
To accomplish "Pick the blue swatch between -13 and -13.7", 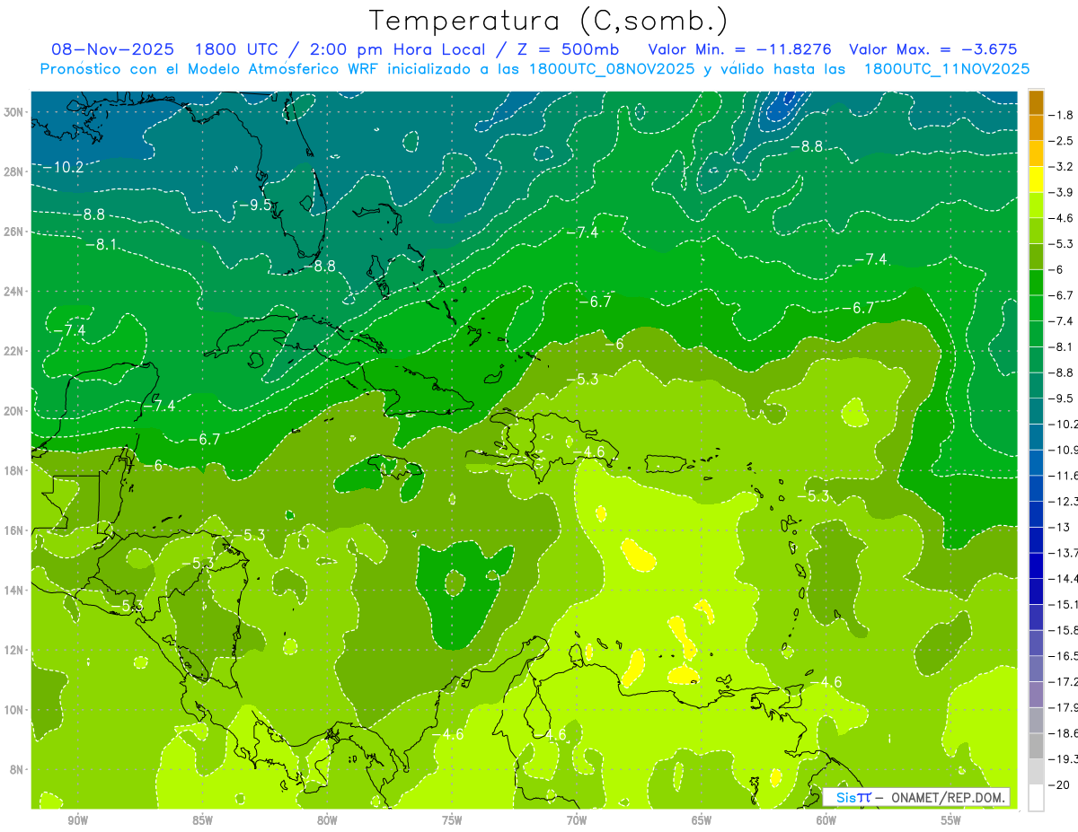I will [x=1036, y=539].
